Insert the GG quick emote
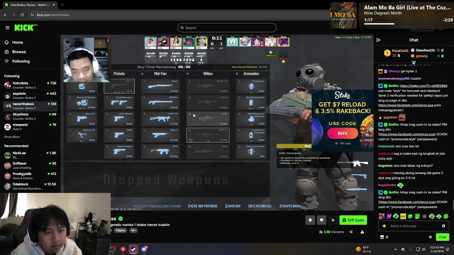This screenshot has height=255, width=454. (x=403, y=216)
